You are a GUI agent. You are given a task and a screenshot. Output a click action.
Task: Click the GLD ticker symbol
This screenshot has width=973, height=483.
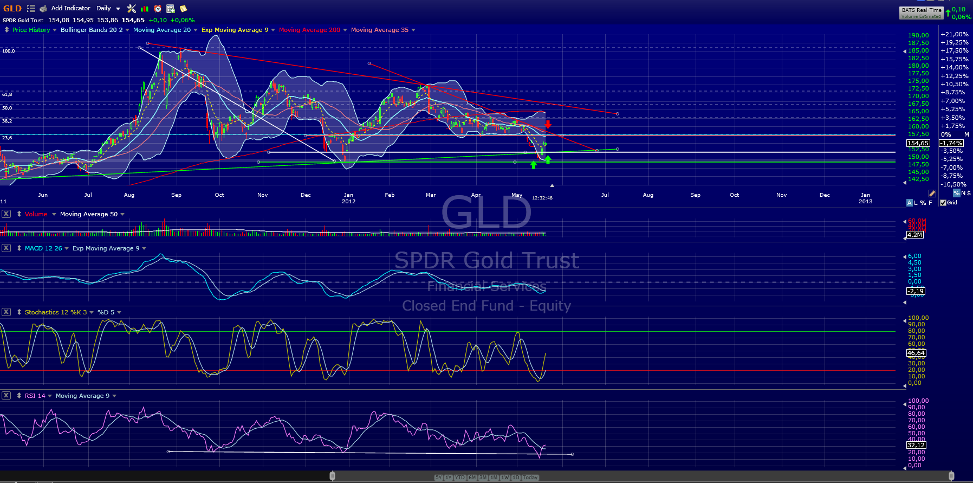[12, 9]
